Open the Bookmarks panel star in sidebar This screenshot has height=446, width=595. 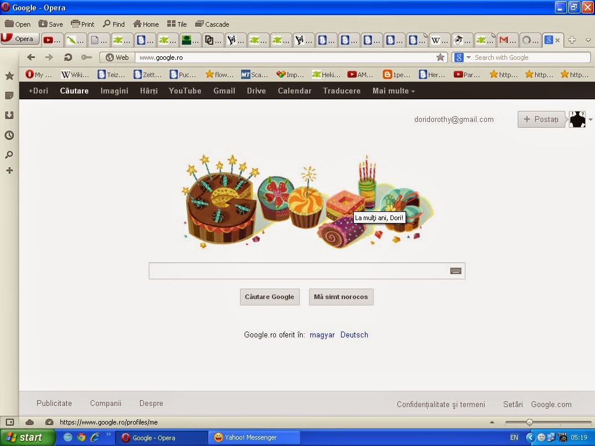(9, 76)
